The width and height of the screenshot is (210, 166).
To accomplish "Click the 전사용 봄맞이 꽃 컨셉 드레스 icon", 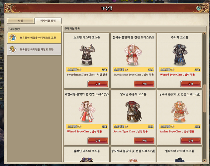I will (133, 54).
